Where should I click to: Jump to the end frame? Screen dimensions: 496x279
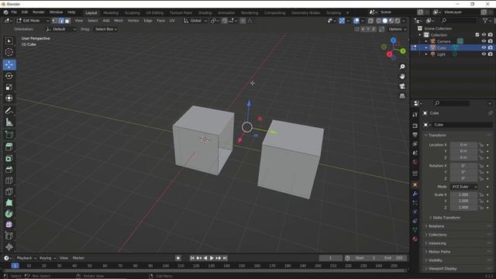point(225,258)
